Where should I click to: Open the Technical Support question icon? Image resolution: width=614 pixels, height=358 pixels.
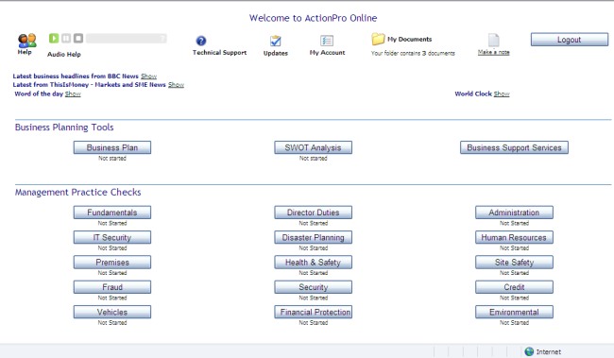[x=201, y=41]
